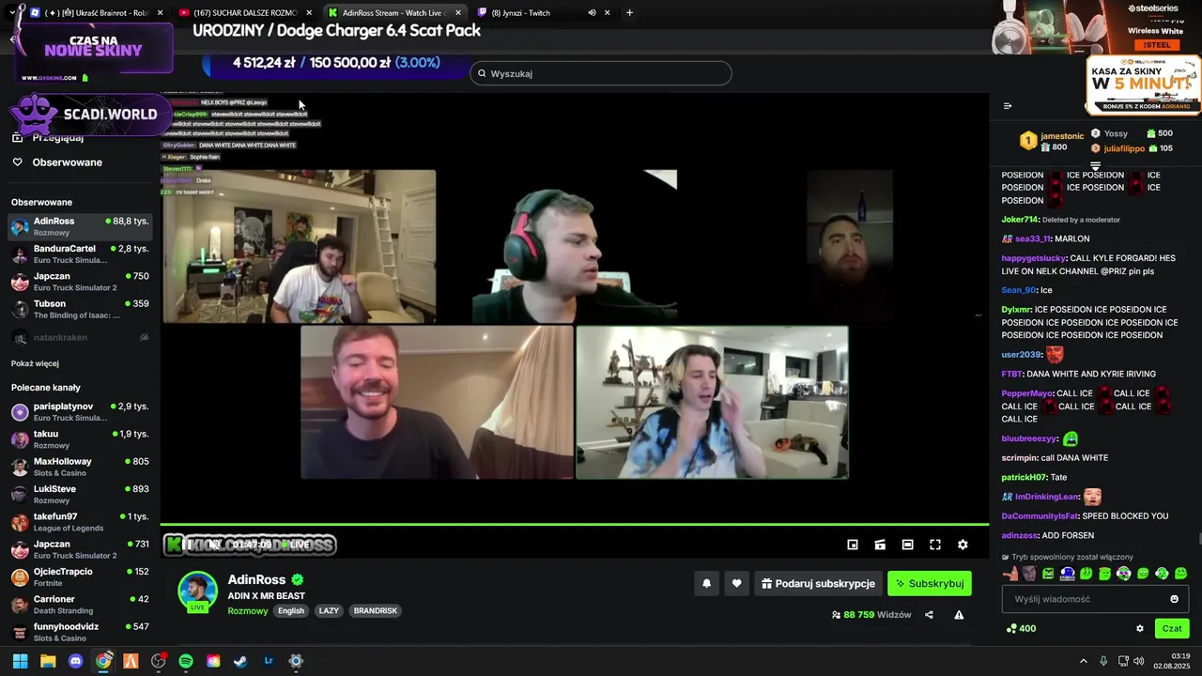Open a new browser tab with plus
This screenshot has height=676, width=1202.
(x=629, y=12)
